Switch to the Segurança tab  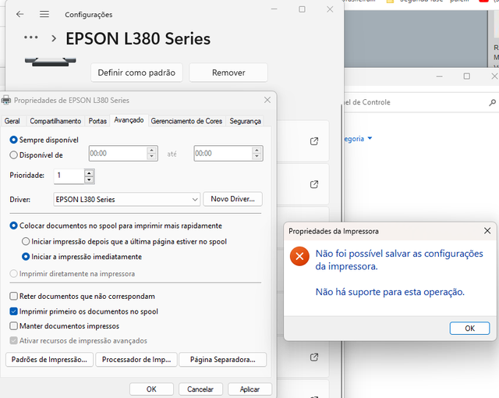click(x=245, y=121)
